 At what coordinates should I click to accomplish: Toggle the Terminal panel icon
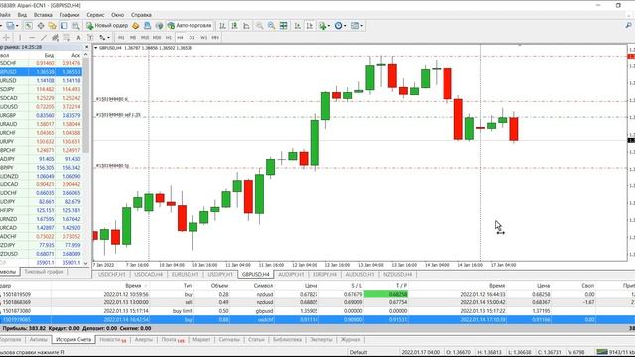pos(63,26)
